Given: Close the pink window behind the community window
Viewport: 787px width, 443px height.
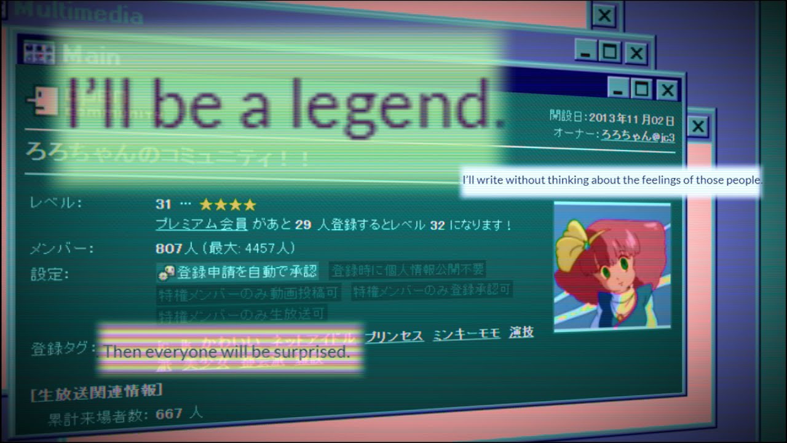Looking at the screenshot, I should pos(698,127).
